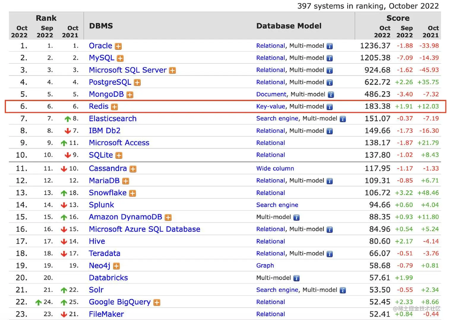Open the info icon in Redis row
The height and width of the screenshot is (320, 449).
[330, 107]
